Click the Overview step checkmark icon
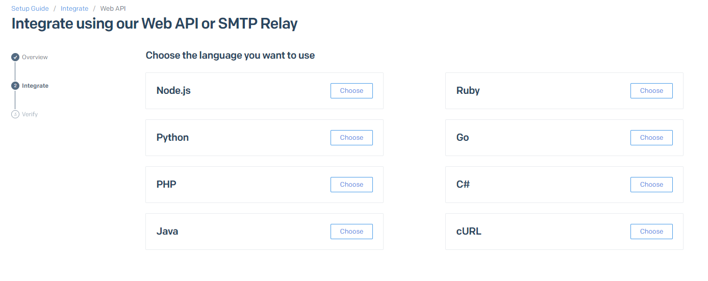Screen dimensions: 708x281 15,57
